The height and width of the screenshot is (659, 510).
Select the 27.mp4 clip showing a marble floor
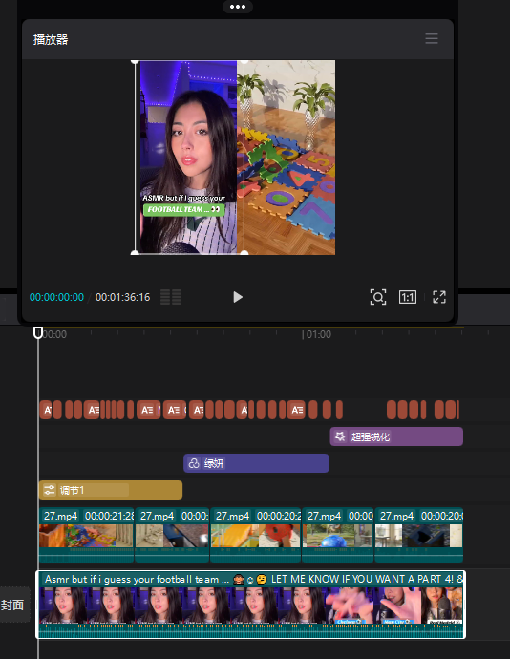click(x=172, y=535)
